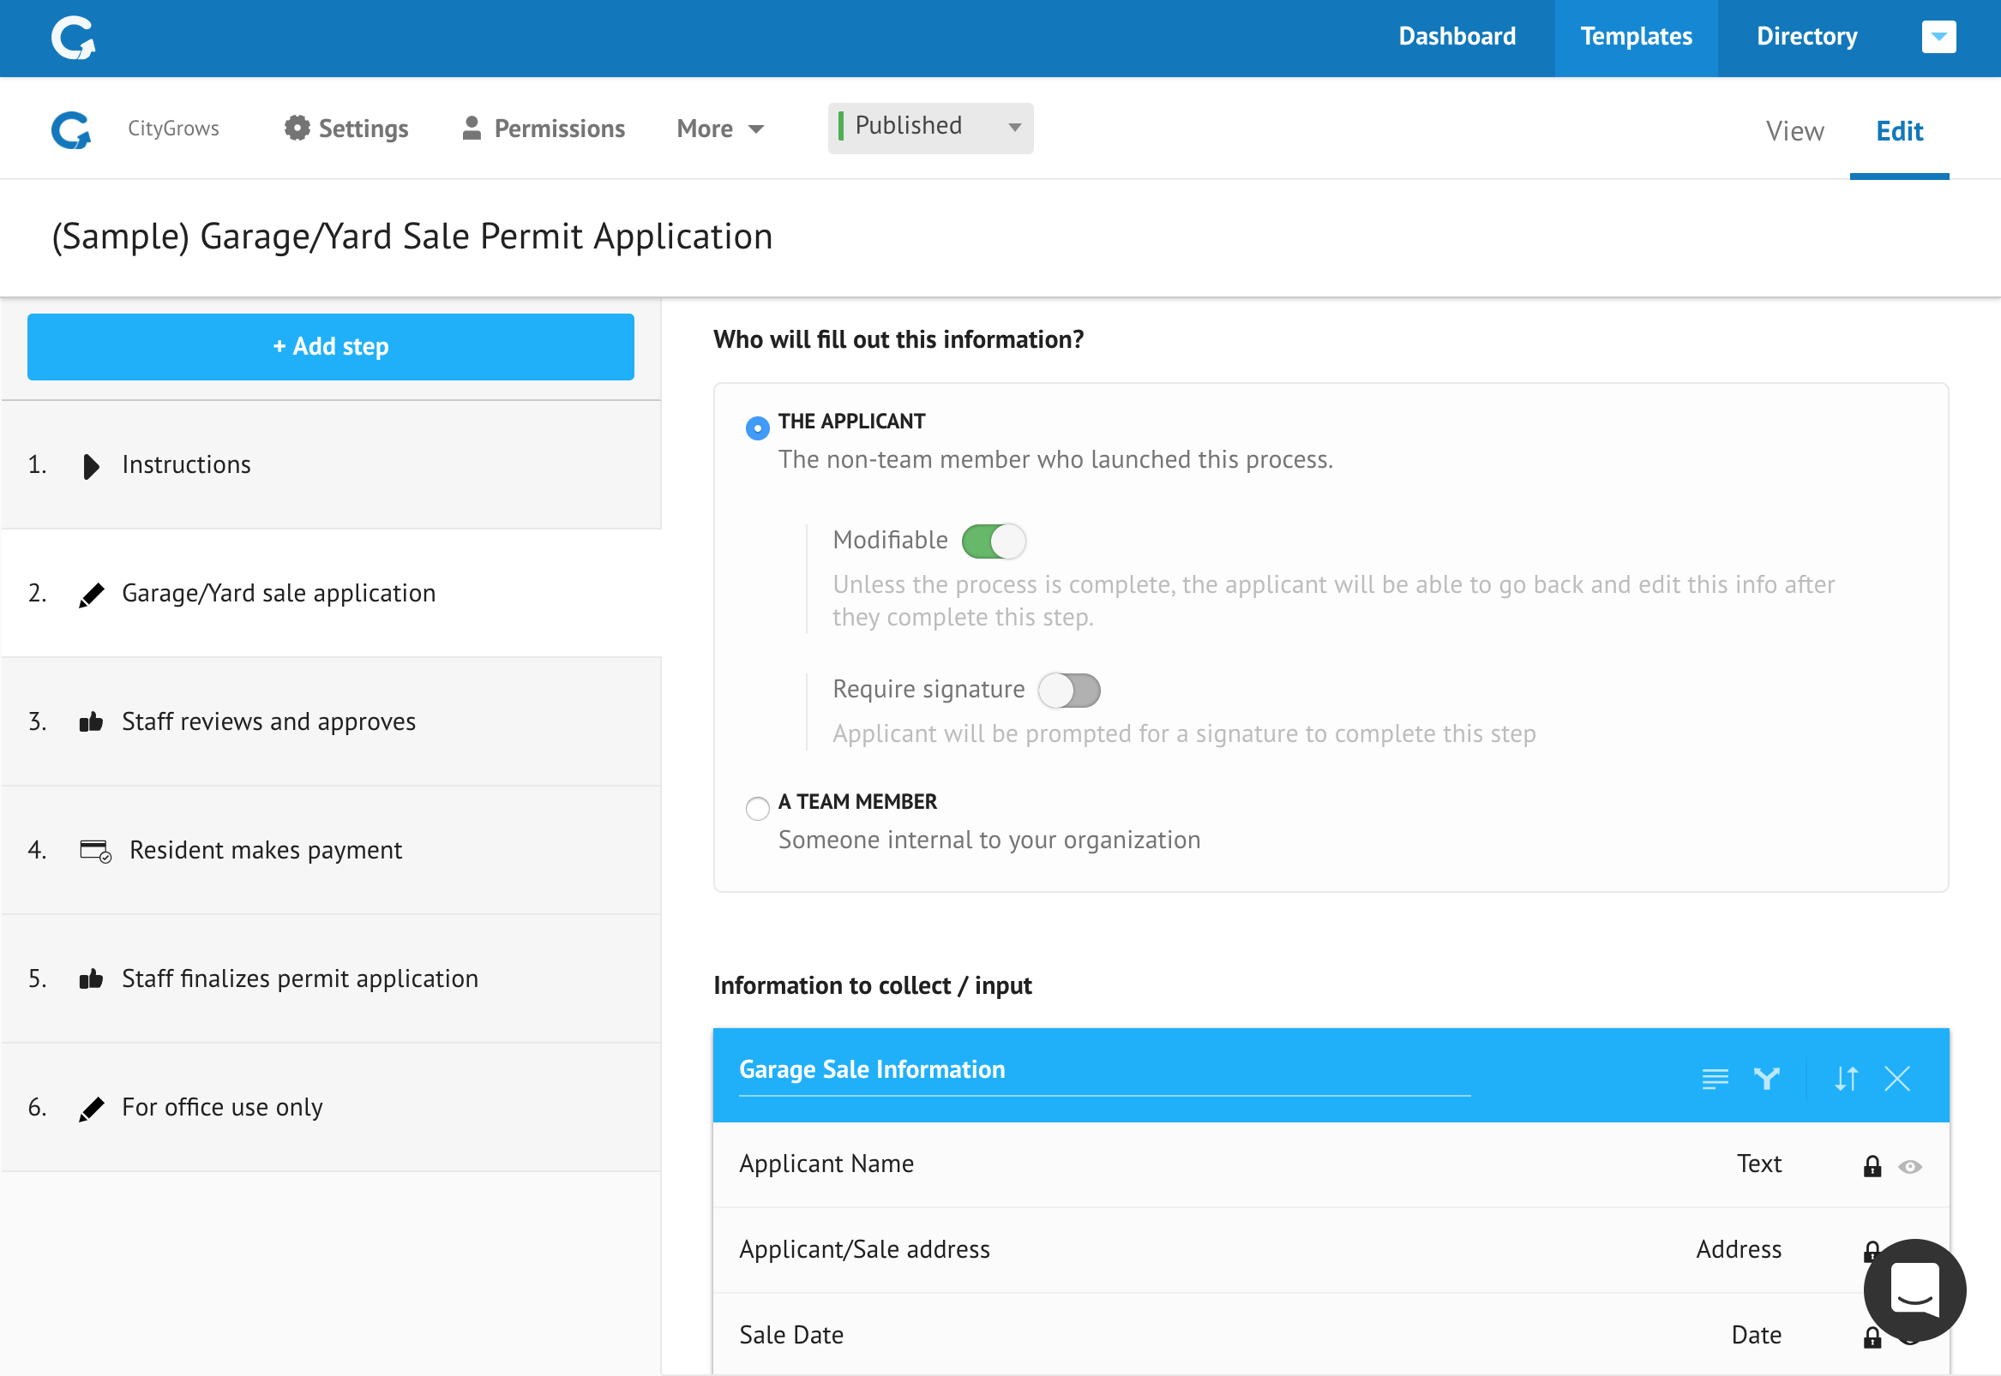Viewport: 2001px width, 1376px height.
Task: Open the CityGrows organization link
Action: 173,129
